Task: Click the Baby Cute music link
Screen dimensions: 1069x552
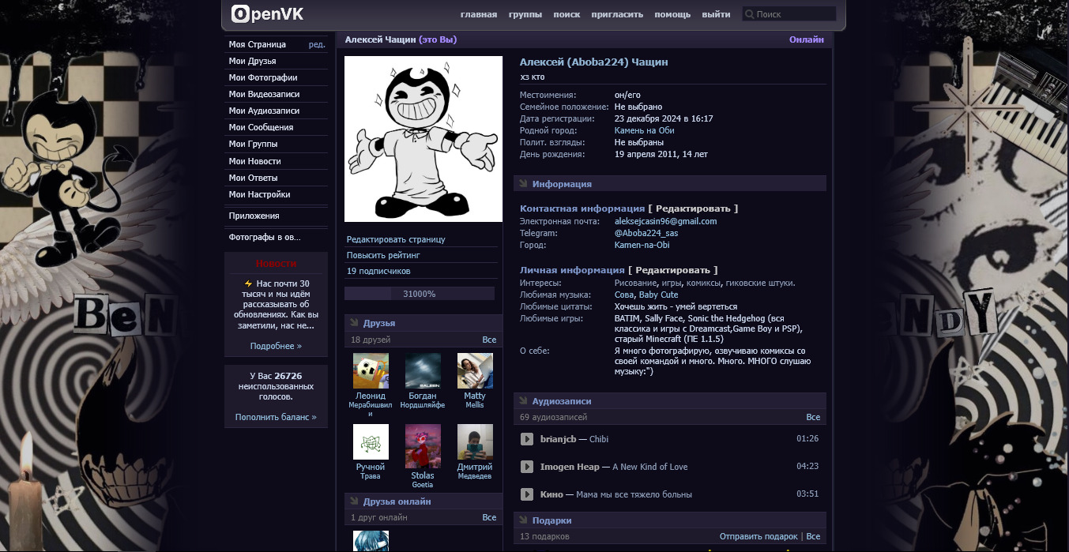Action: click(x=659, y=295)
